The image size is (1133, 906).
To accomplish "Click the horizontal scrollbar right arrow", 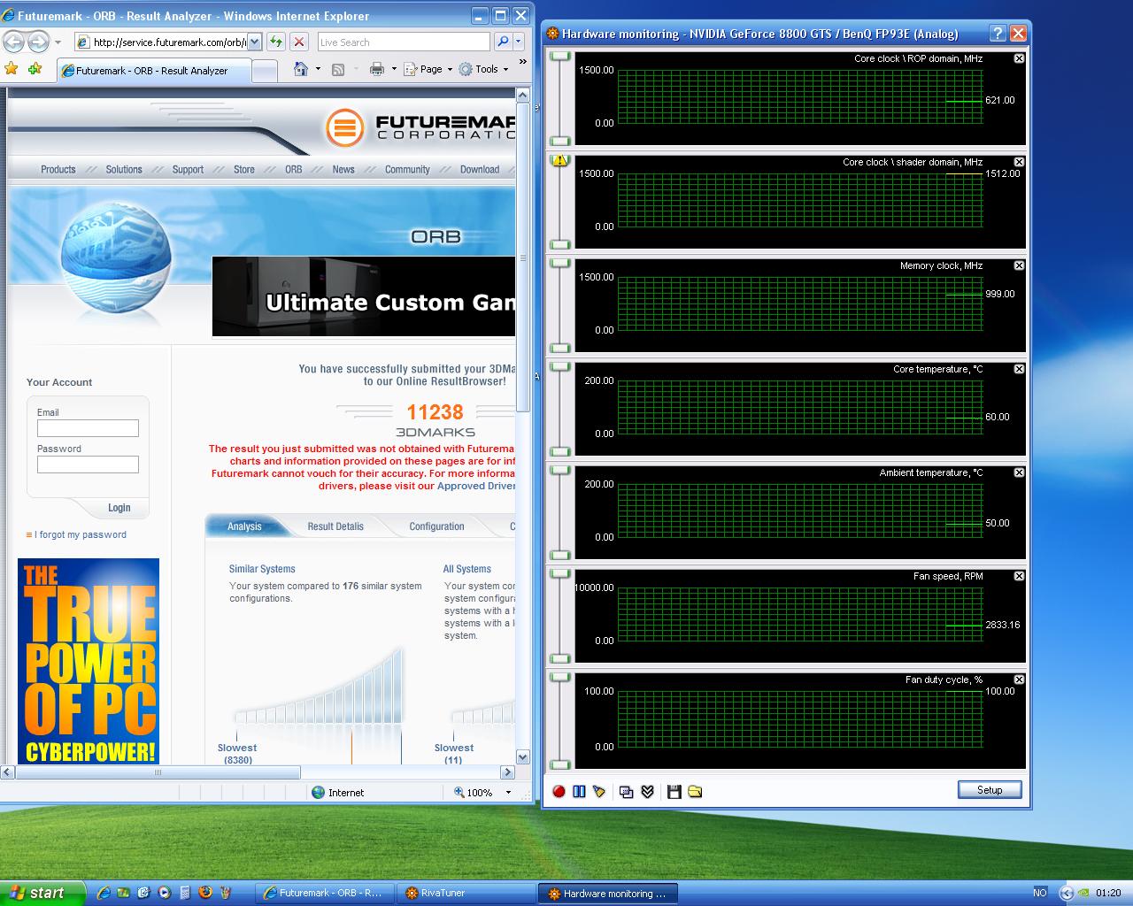I will pos(507,772).
